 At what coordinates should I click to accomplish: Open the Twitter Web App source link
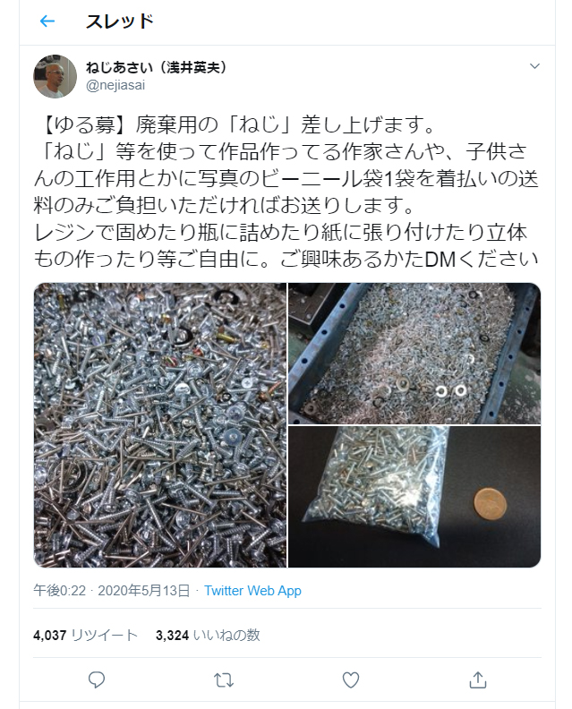pyautogui.click(x=252, y=591)
